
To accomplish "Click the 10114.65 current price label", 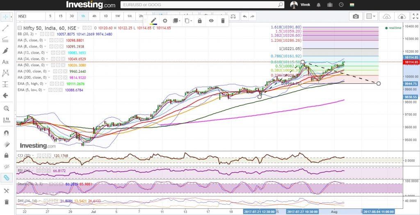I will click(411, 62).
